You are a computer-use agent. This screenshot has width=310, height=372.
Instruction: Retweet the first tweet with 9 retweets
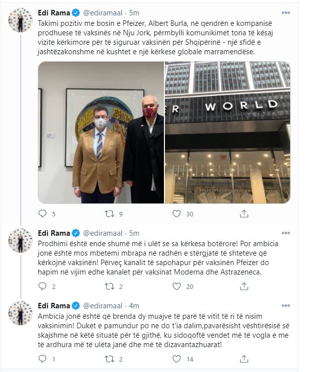pyautogui.click(x=109, y=214)
